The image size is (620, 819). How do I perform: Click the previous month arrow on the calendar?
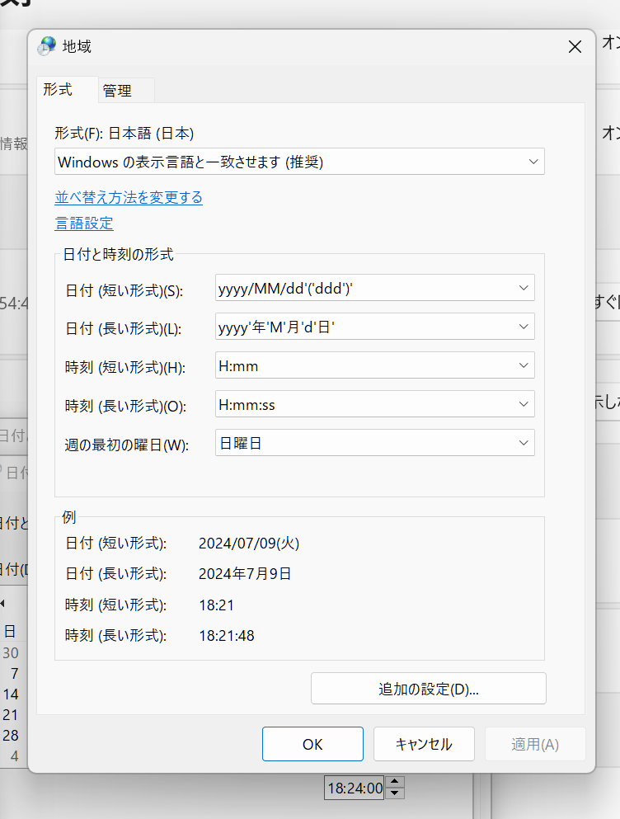pos(2,603)
